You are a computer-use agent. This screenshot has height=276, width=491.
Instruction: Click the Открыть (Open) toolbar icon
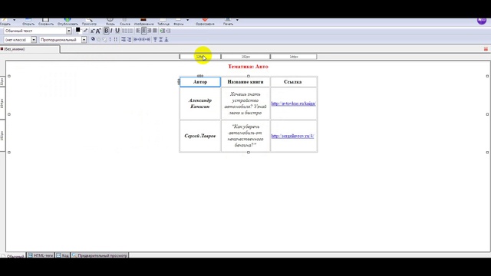(28, 22)
